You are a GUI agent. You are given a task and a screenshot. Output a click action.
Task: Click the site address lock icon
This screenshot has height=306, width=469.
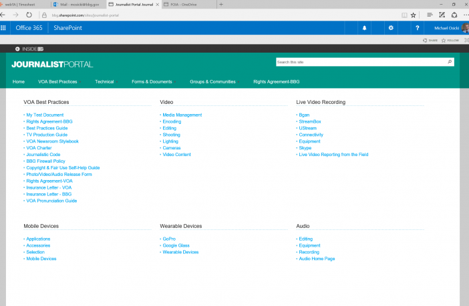tap(44, 15)
